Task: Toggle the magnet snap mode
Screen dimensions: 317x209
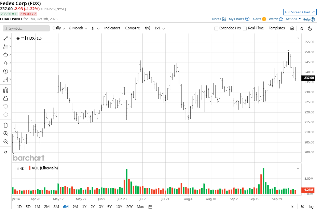Action: (x=5, y=90)
